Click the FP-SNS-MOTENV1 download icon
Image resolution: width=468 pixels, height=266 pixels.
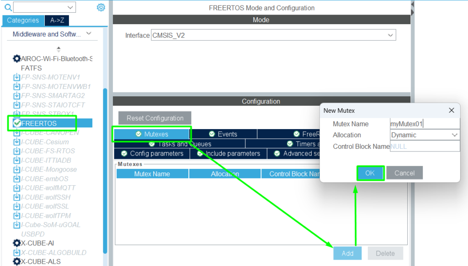17,77
